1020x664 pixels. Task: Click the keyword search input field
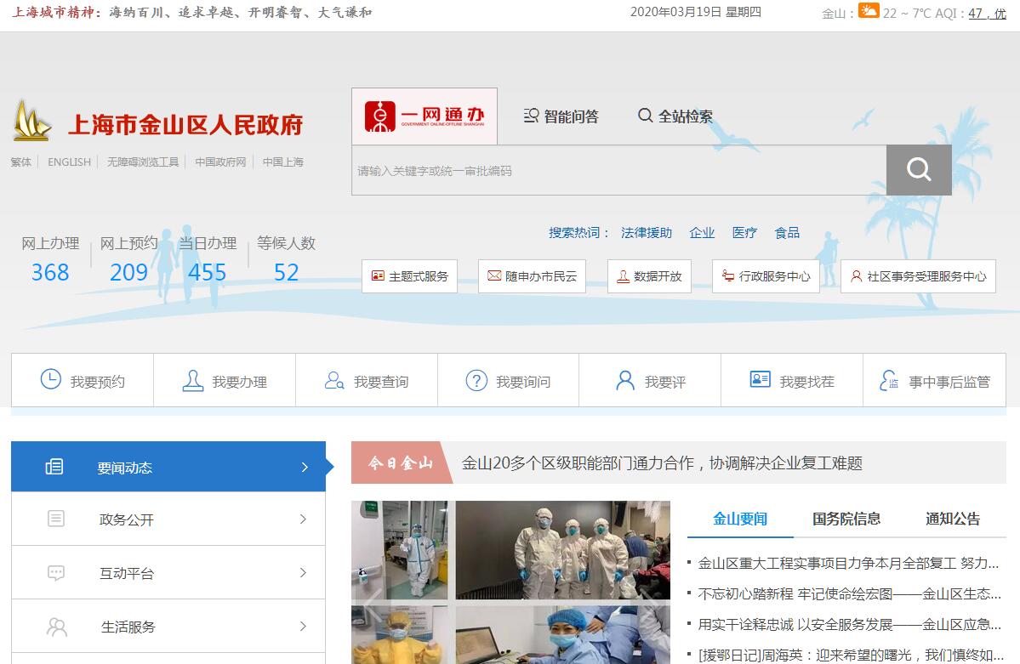[x=618, y=171]
